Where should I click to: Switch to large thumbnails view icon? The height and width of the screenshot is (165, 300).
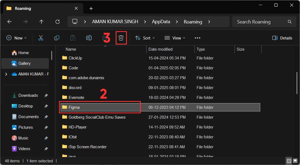295,161
